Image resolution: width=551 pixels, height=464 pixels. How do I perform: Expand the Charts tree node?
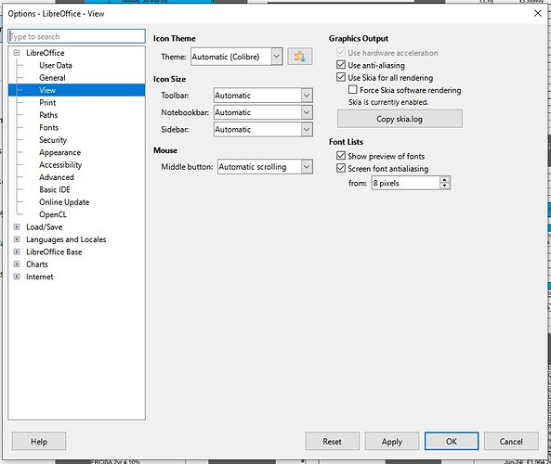pos(17,264)
